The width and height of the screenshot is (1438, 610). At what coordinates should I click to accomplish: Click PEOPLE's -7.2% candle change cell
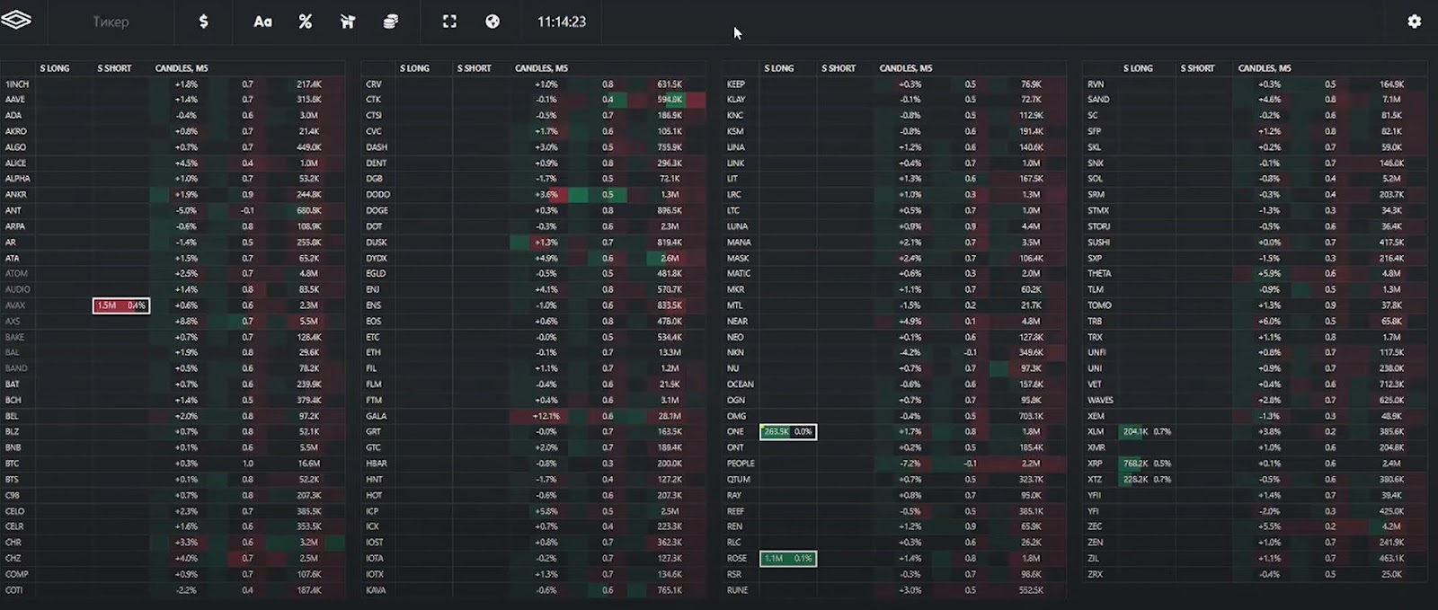(x=910, y=464)
